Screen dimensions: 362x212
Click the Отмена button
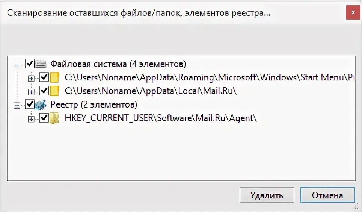[327, 195]
